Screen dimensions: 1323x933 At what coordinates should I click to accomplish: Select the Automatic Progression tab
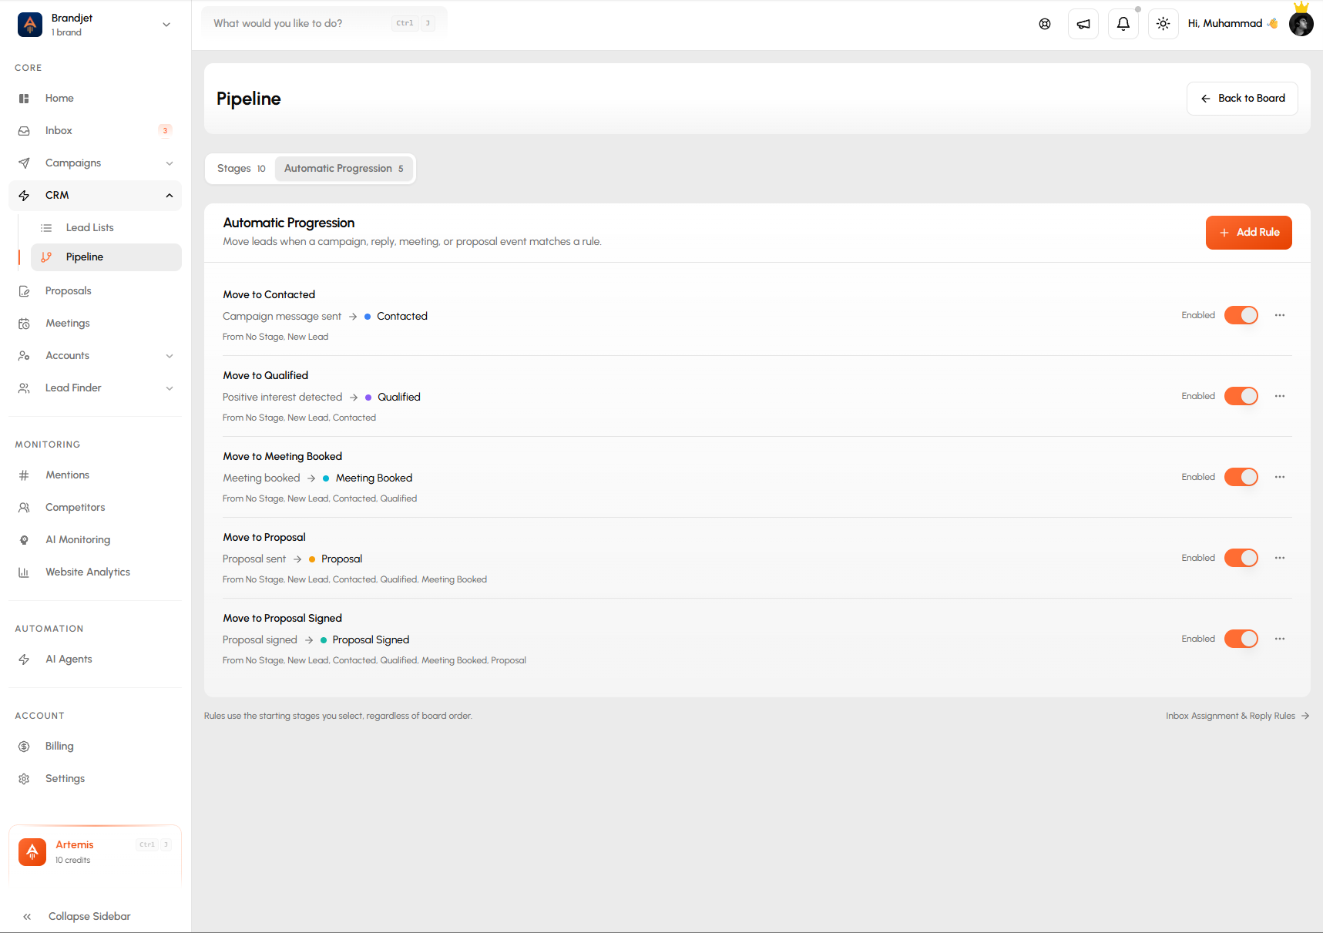[x=344, y=169]
